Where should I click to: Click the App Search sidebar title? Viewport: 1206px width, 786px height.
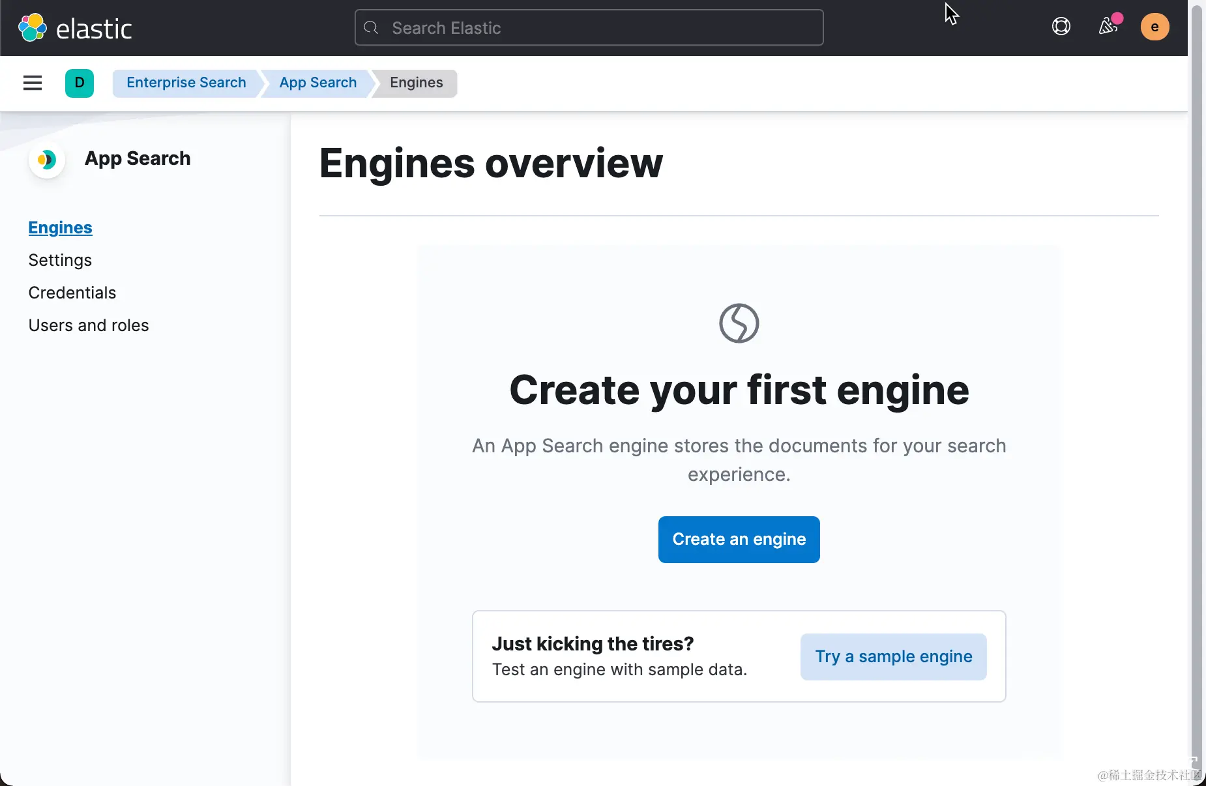(138, 158)
